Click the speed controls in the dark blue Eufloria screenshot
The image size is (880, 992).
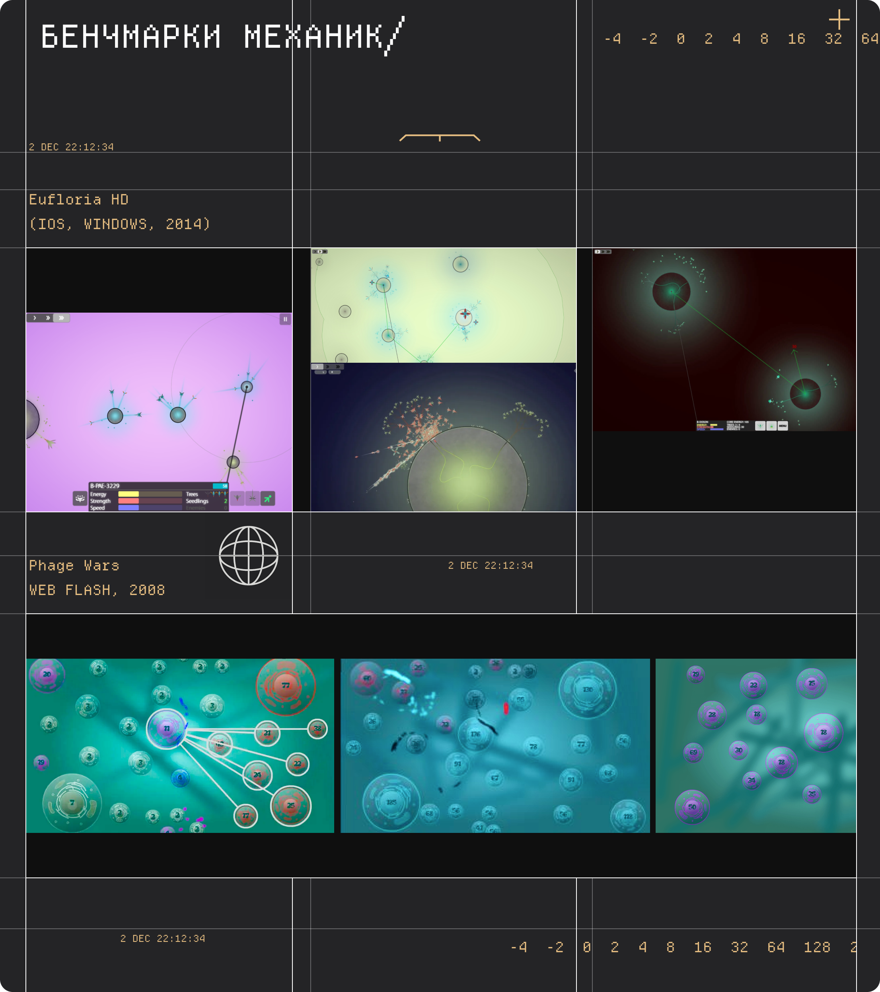328,367
